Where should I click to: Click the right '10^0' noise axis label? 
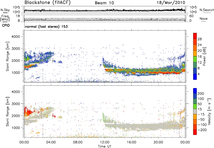pos(193,12)
